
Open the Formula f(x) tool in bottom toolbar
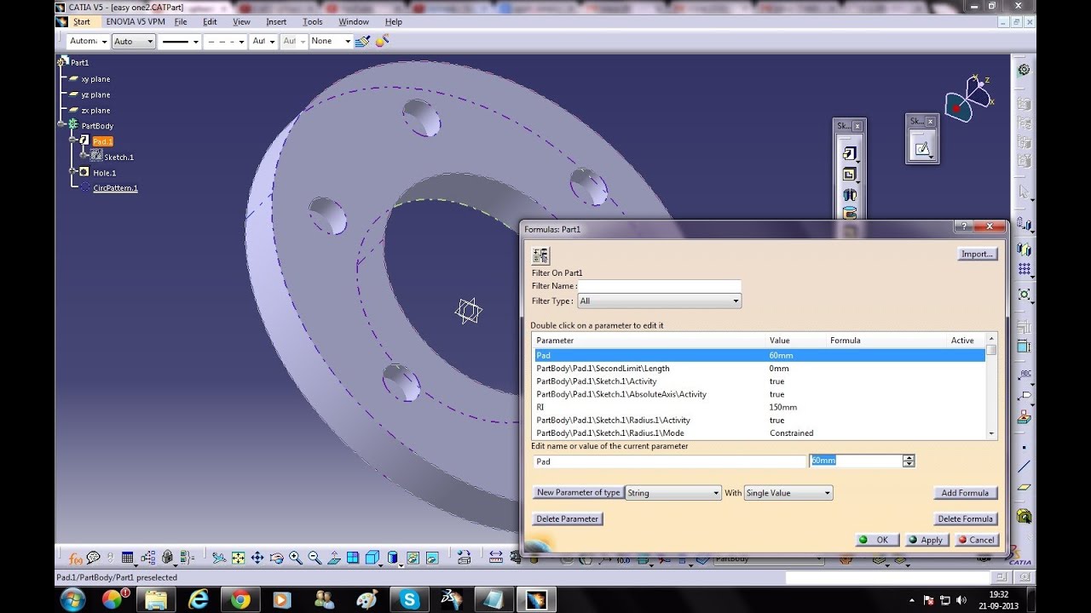pos(76,559)
